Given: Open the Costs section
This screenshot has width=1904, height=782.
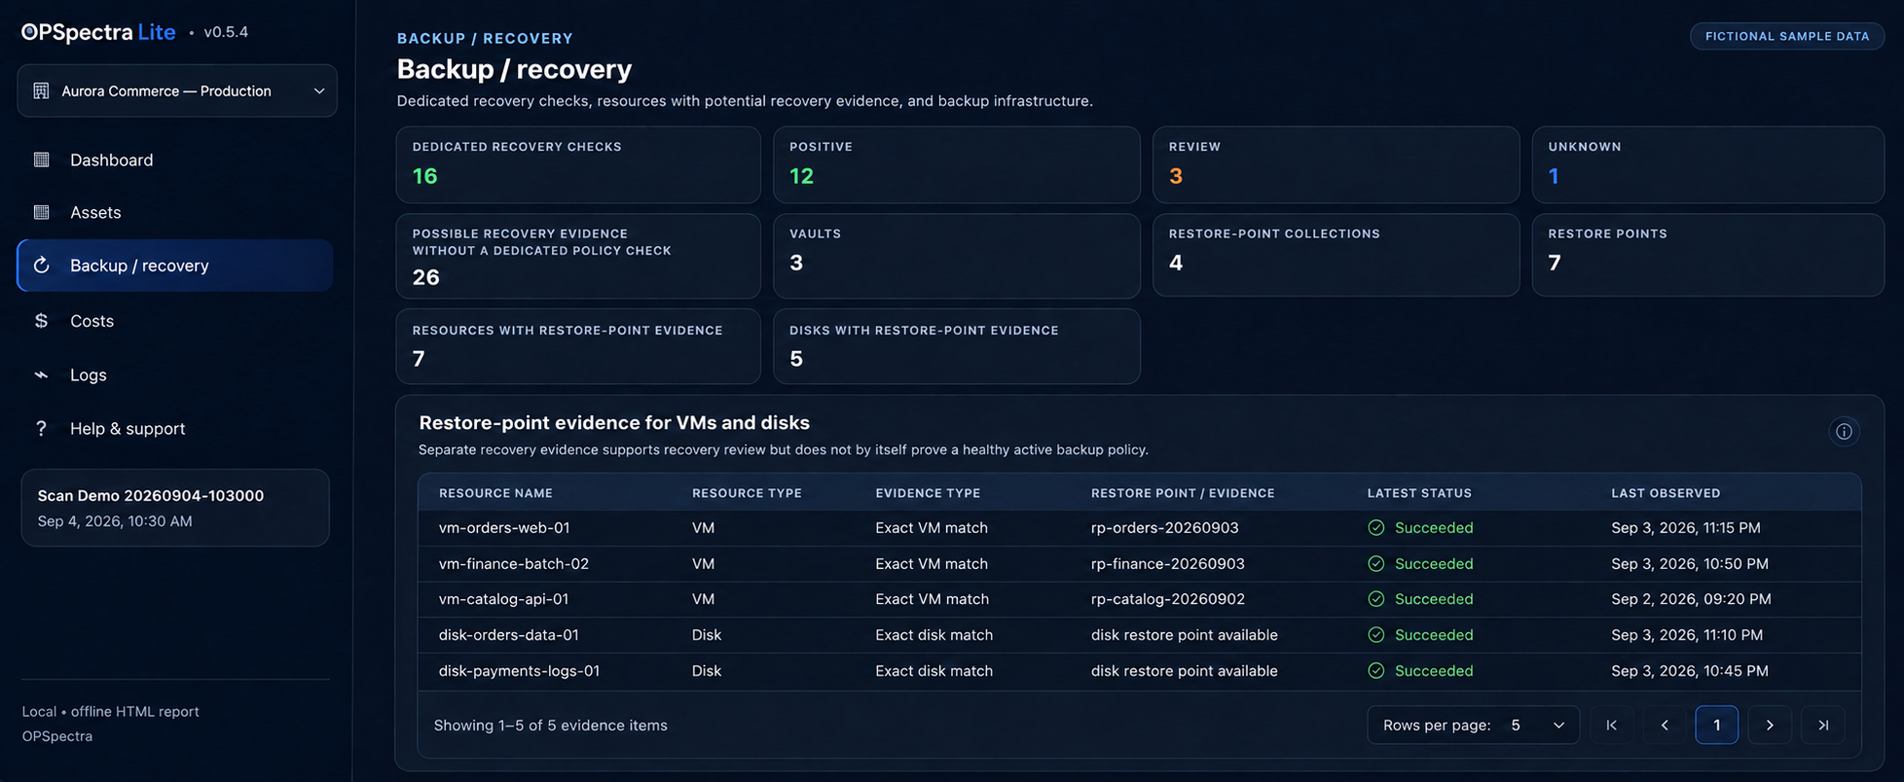Looking at the screenshot, I should point(175,321).
